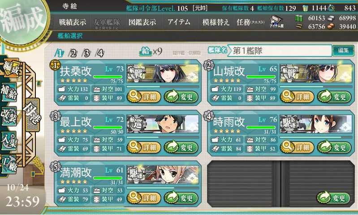This screenshot has width=358, height=215.
Task: Open the アイテム屋 item shop icon
Action: pos(276,22)
